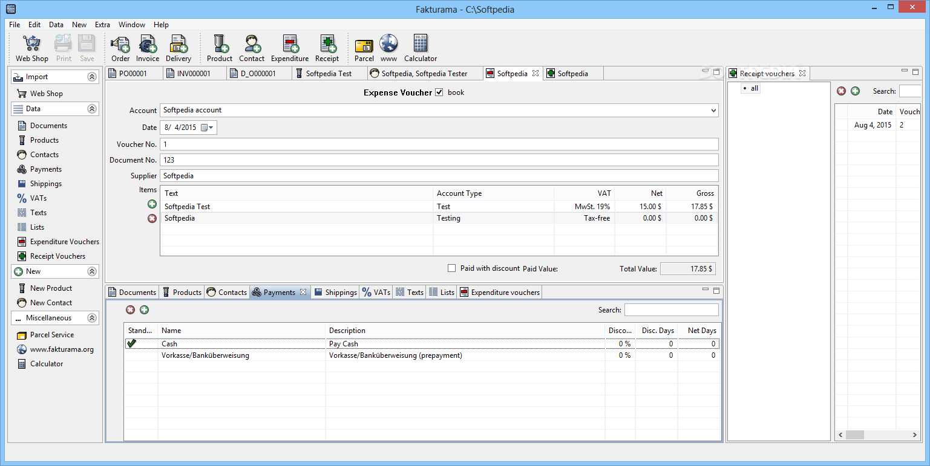Viewport: 930px width, 466px height.
Task: Create a new Order from toolbar
Action: click(x=120, y=48)
